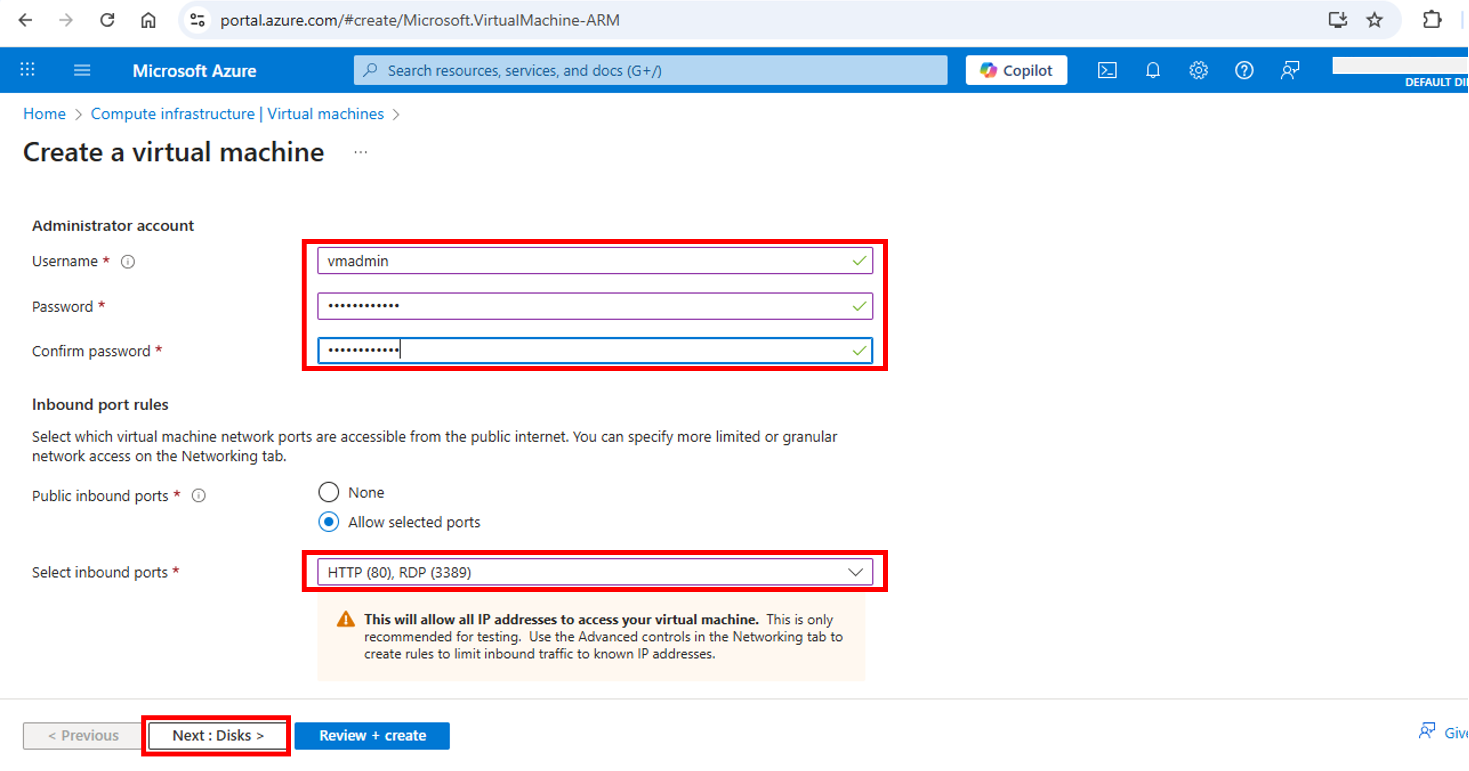Open the Notifications bell

(1153, 70)
